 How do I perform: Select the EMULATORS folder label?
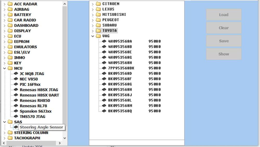(x=25, y=47)
